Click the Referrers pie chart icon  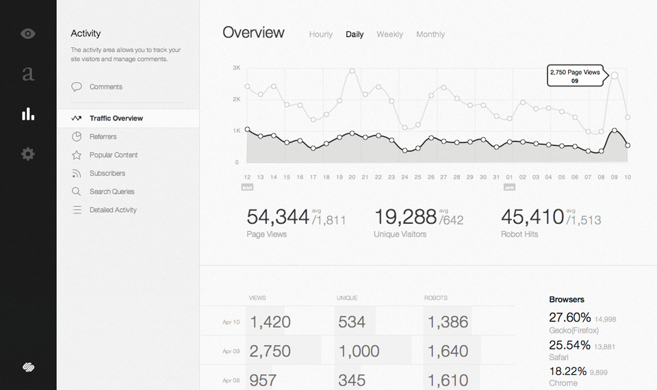(x=77, y=137)
